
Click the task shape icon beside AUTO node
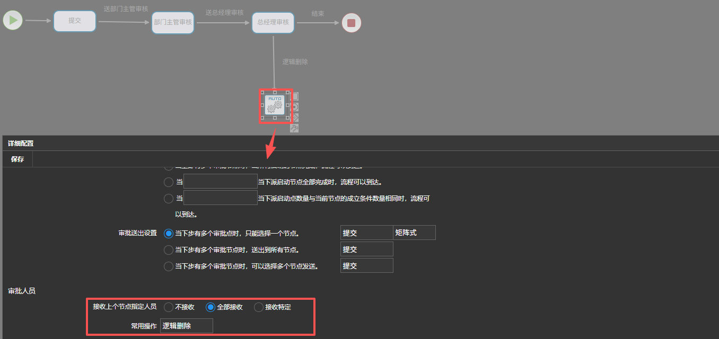295,96
